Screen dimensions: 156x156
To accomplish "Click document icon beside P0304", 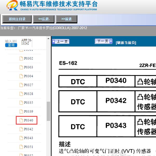I will [21, 76].
